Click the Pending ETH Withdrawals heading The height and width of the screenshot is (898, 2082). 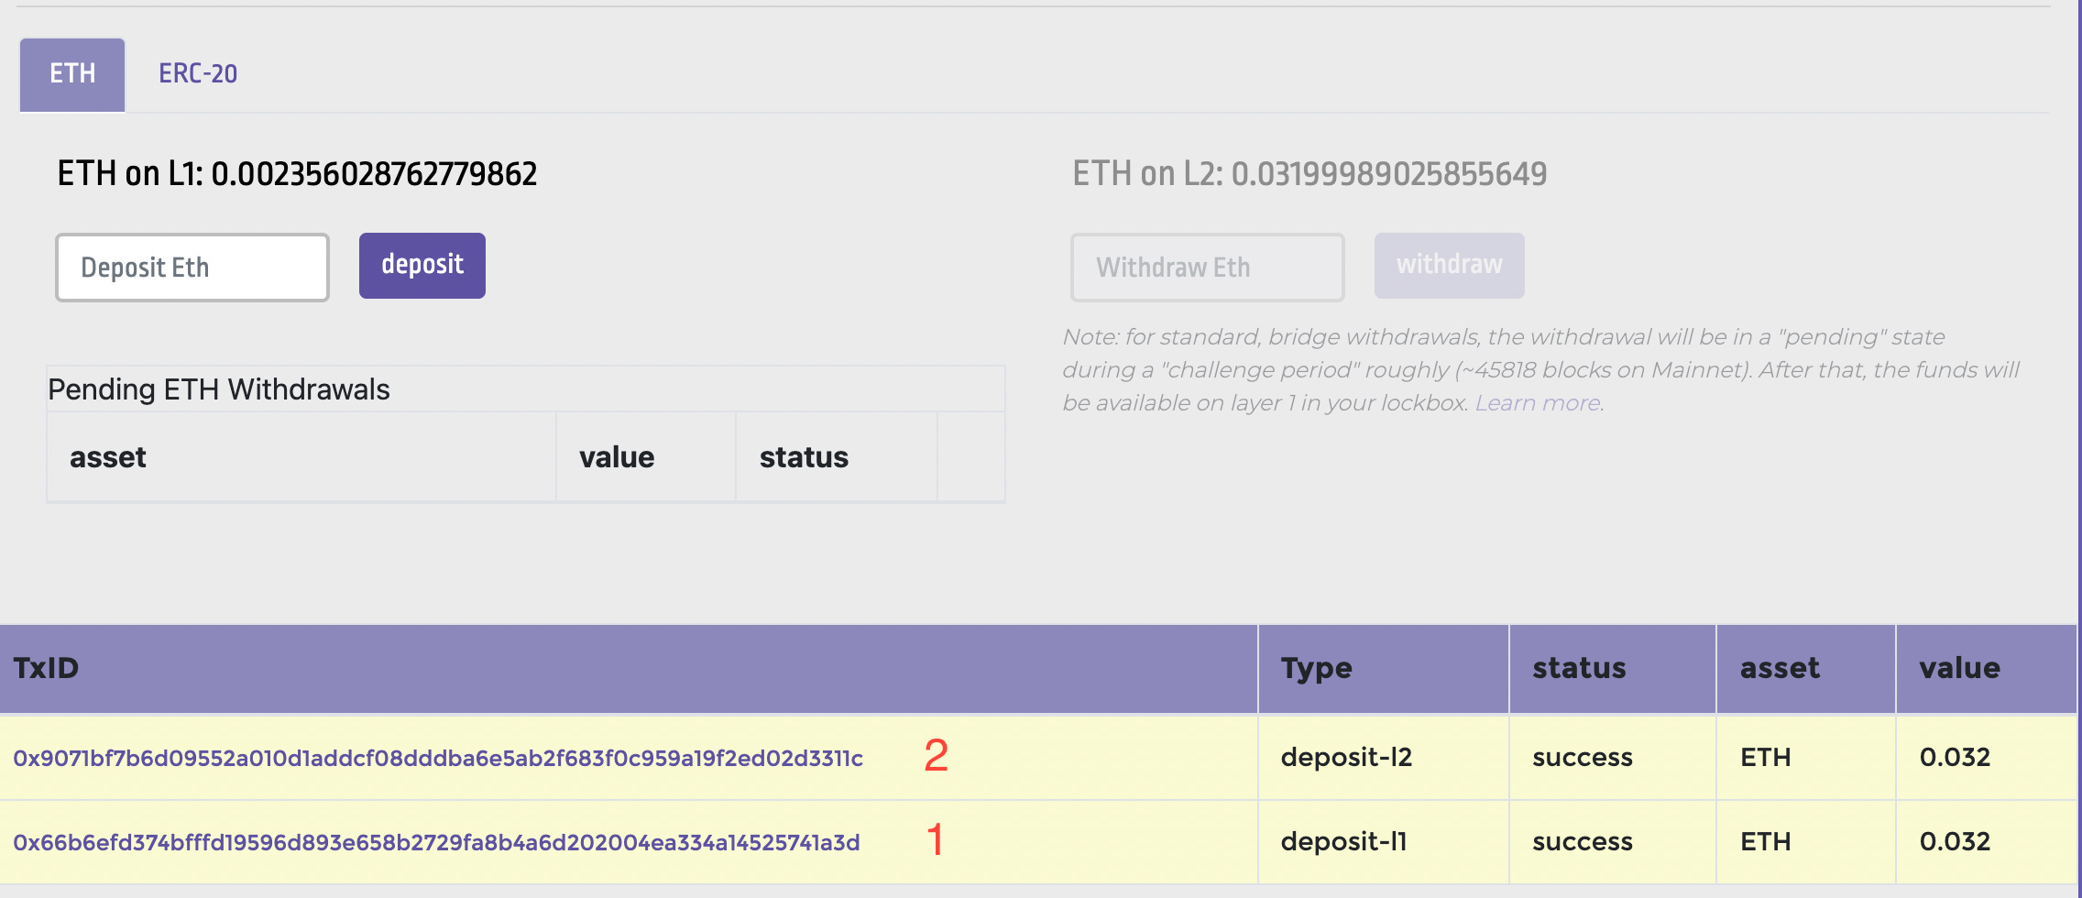point(219,389)
